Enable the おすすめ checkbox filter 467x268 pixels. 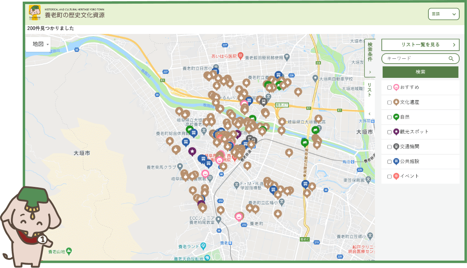click(390, 88)
